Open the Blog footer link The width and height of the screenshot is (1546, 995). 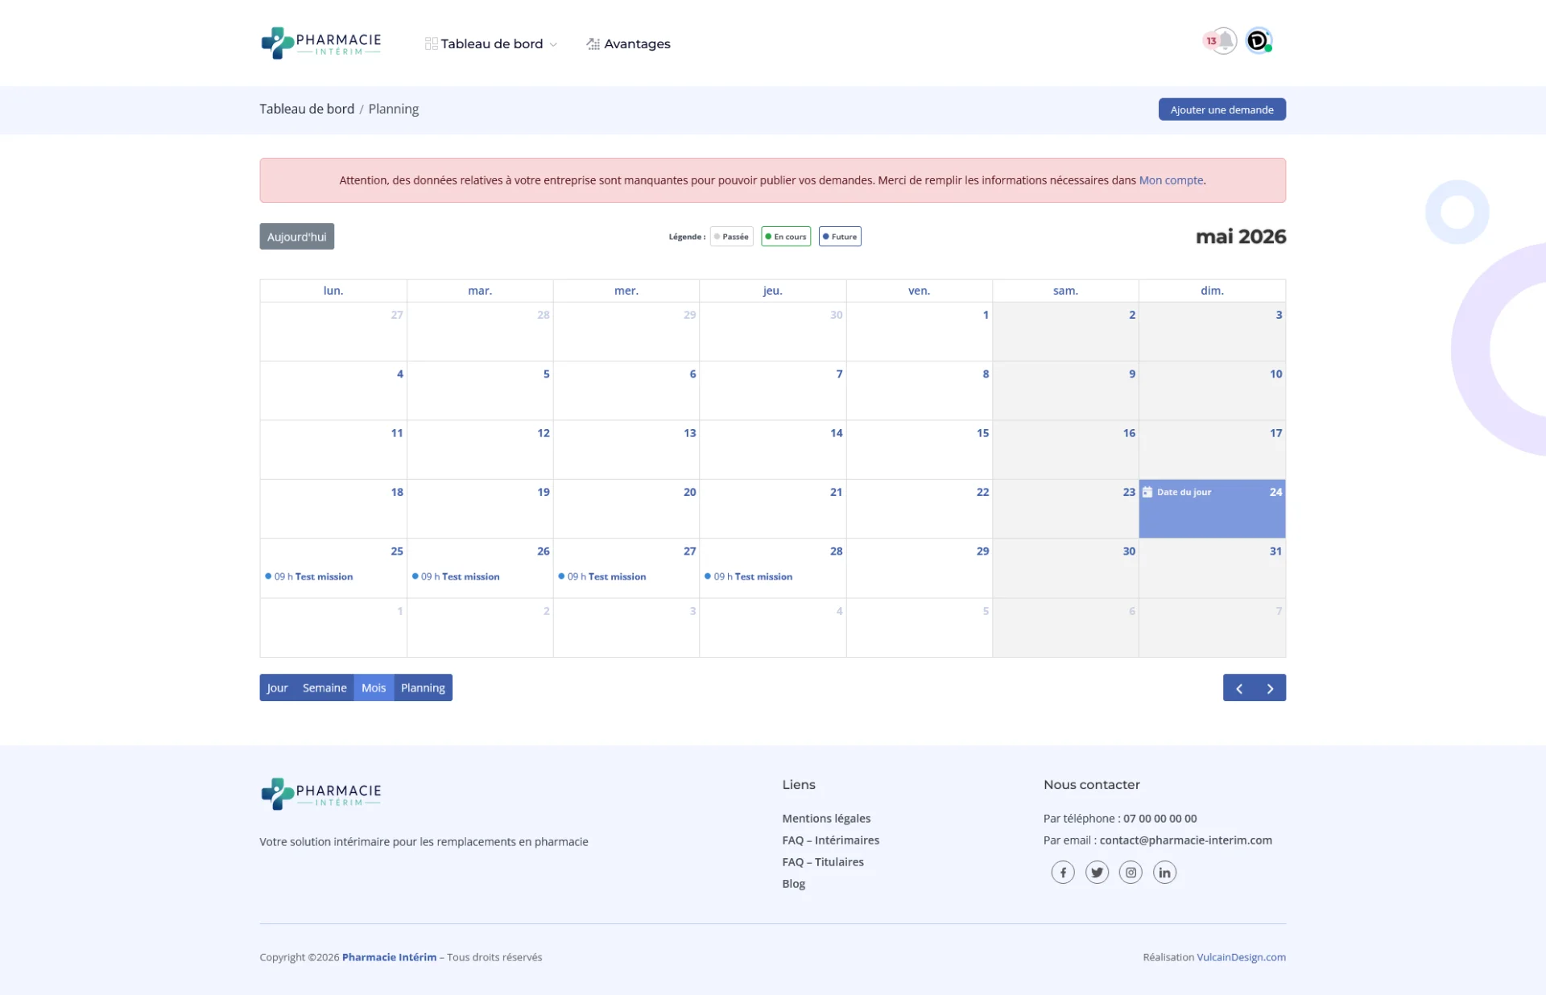(793, 883)
